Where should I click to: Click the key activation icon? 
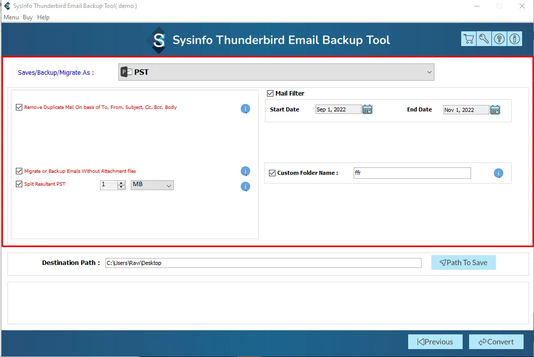tap(484, 39)
